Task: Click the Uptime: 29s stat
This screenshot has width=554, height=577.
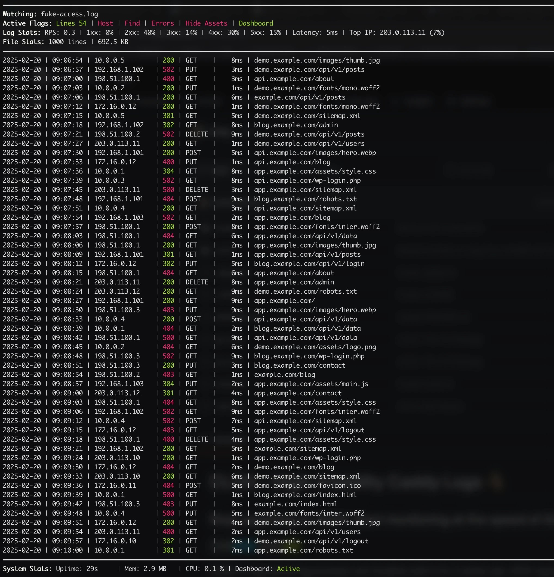Action: (x=77, y=569)
